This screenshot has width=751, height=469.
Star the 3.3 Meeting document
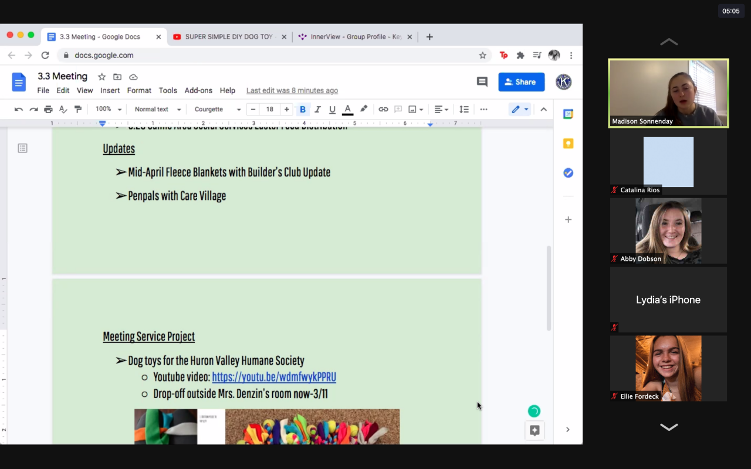(x=102, y=77)
